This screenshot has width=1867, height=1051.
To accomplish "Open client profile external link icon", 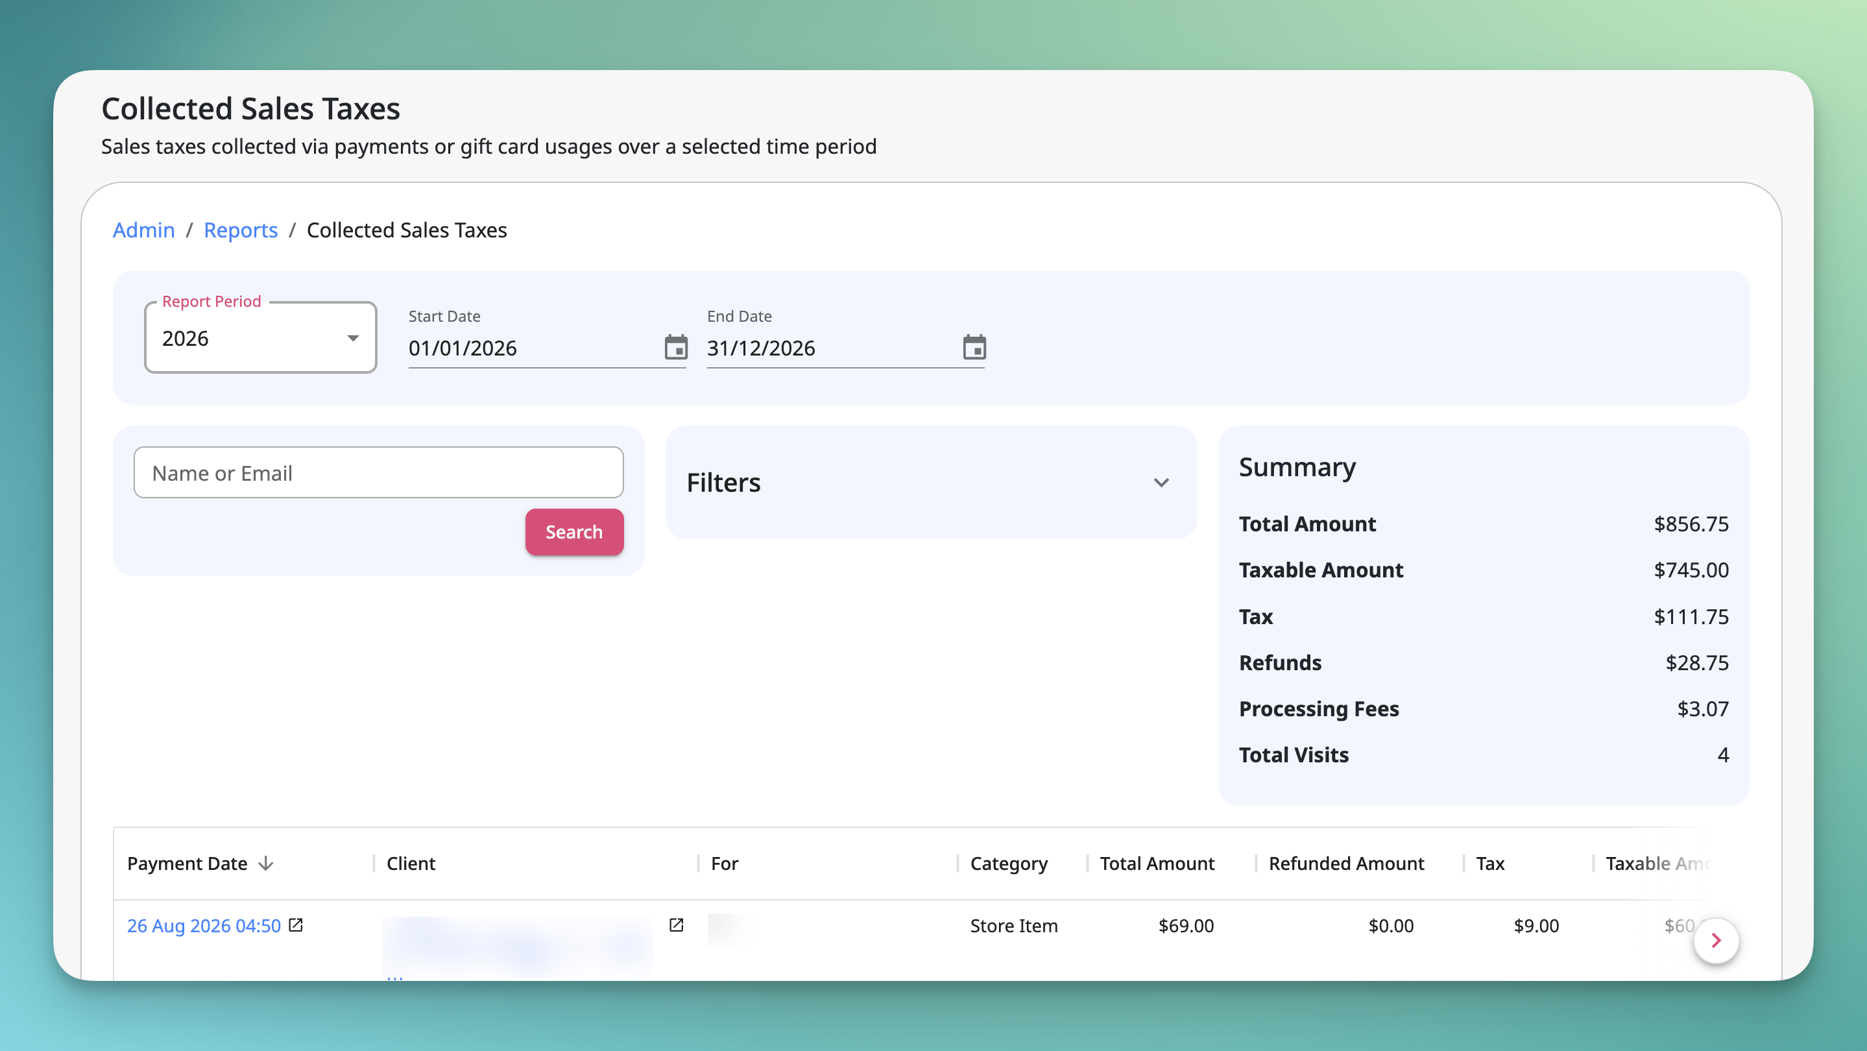I will pos(676,925).
